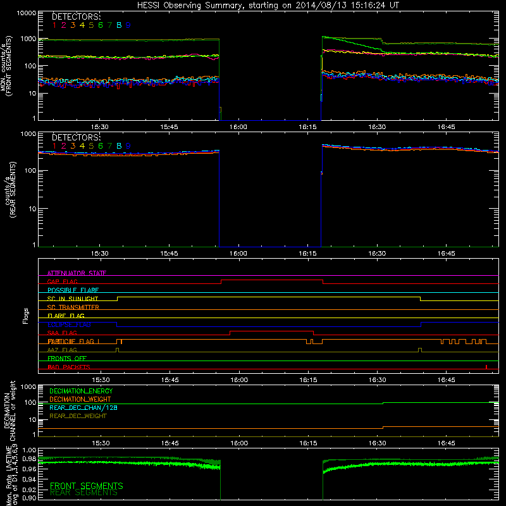Select the FRONTS OFF flag label

67,358
